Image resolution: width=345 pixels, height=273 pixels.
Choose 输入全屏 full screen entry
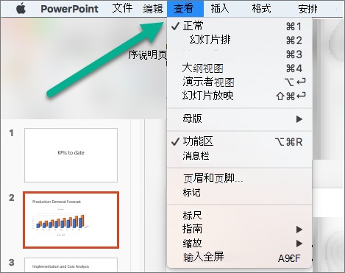click(239, 258)
